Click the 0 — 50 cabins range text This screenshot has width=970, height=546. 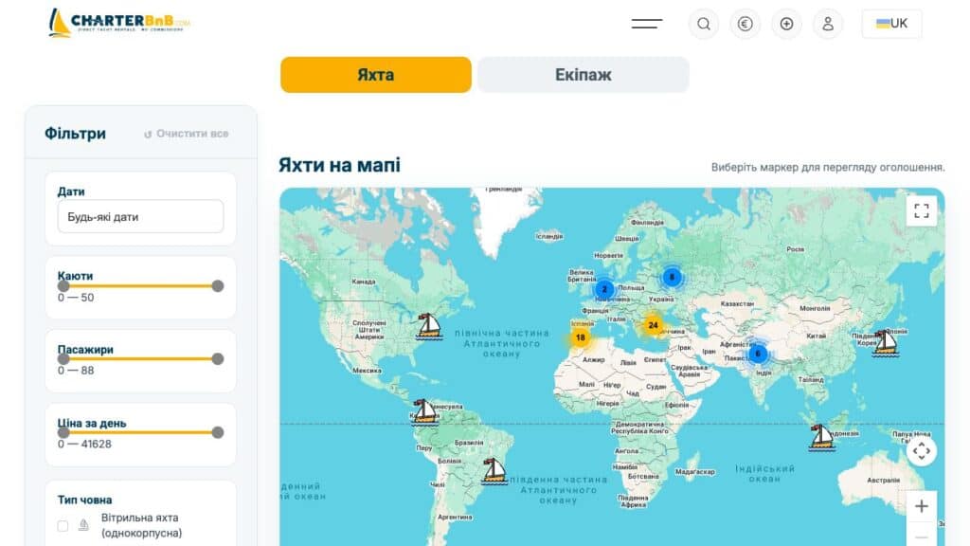pos(76,297)
